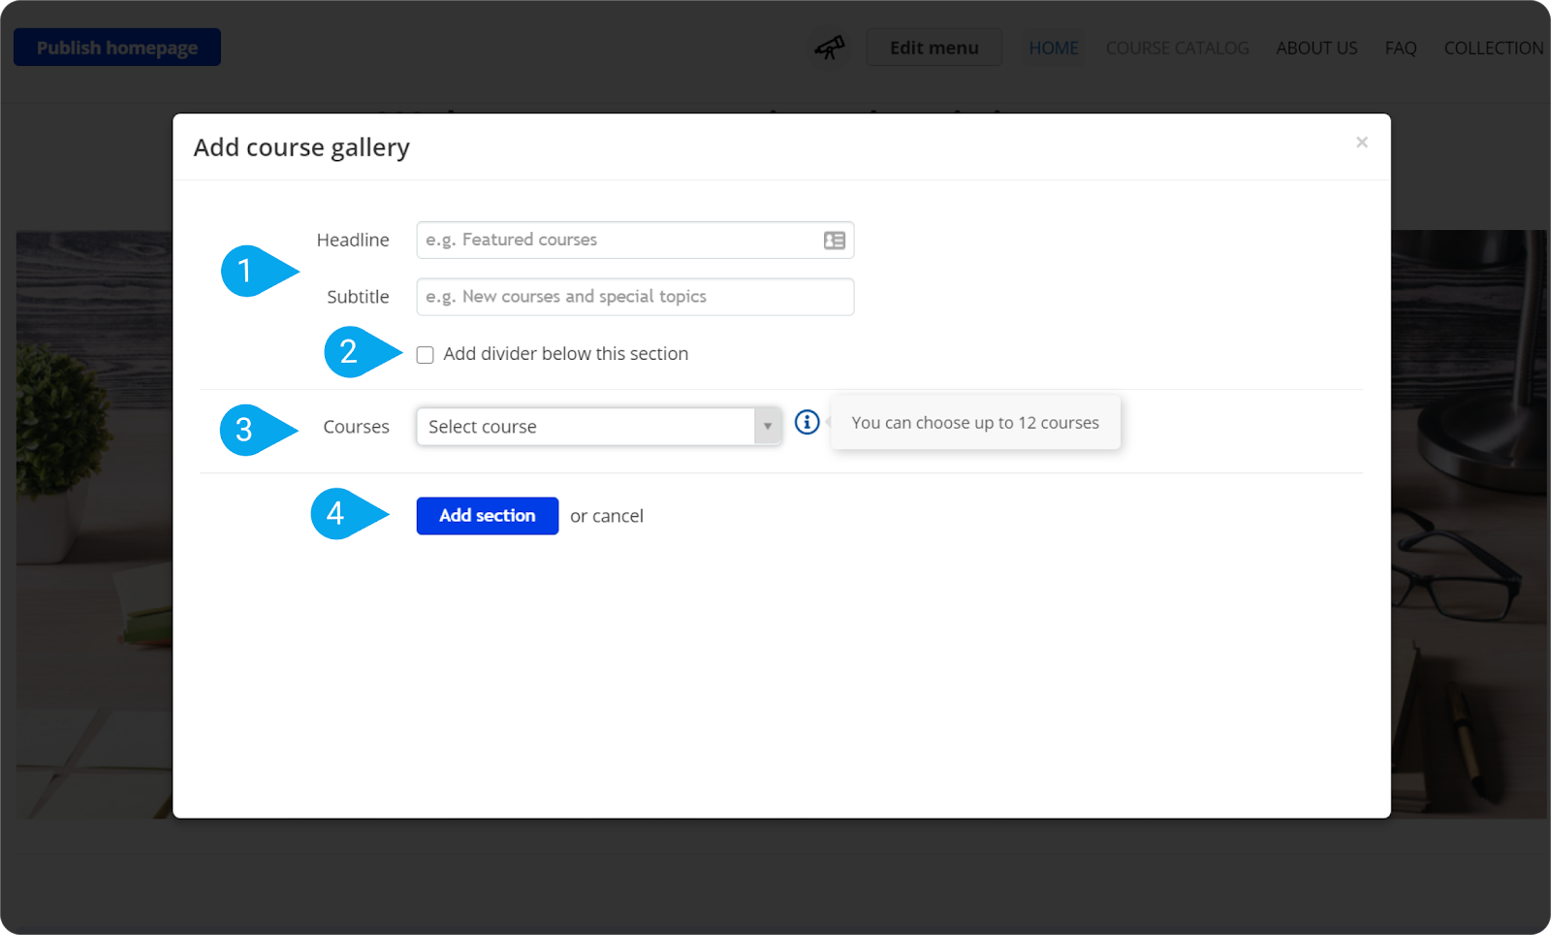The height and width of the screenshot is (935, 1551).
Task: Click the card icon inside Headline field
Action: (x=834, y=241)
